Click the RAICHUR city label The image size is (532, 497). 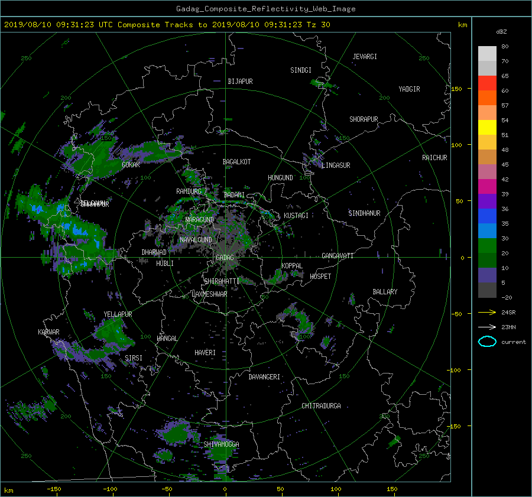pos(434,158)
